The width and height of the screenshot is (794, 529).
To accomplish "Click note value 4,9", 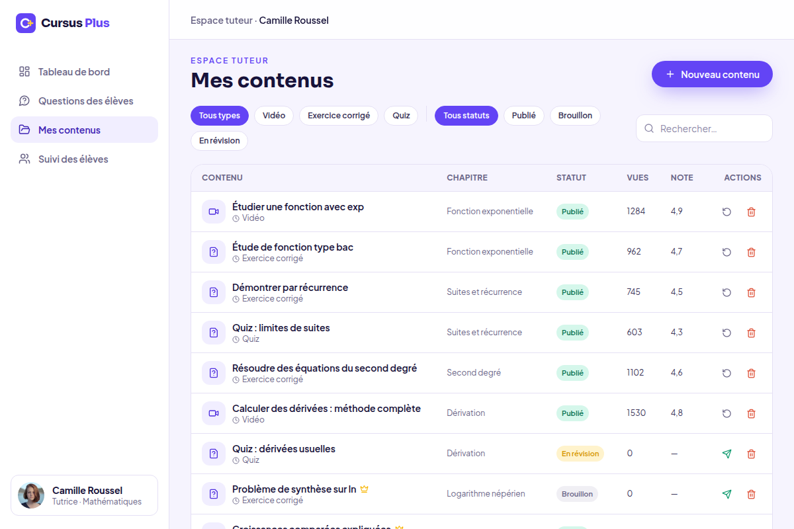I will point(676,212).
